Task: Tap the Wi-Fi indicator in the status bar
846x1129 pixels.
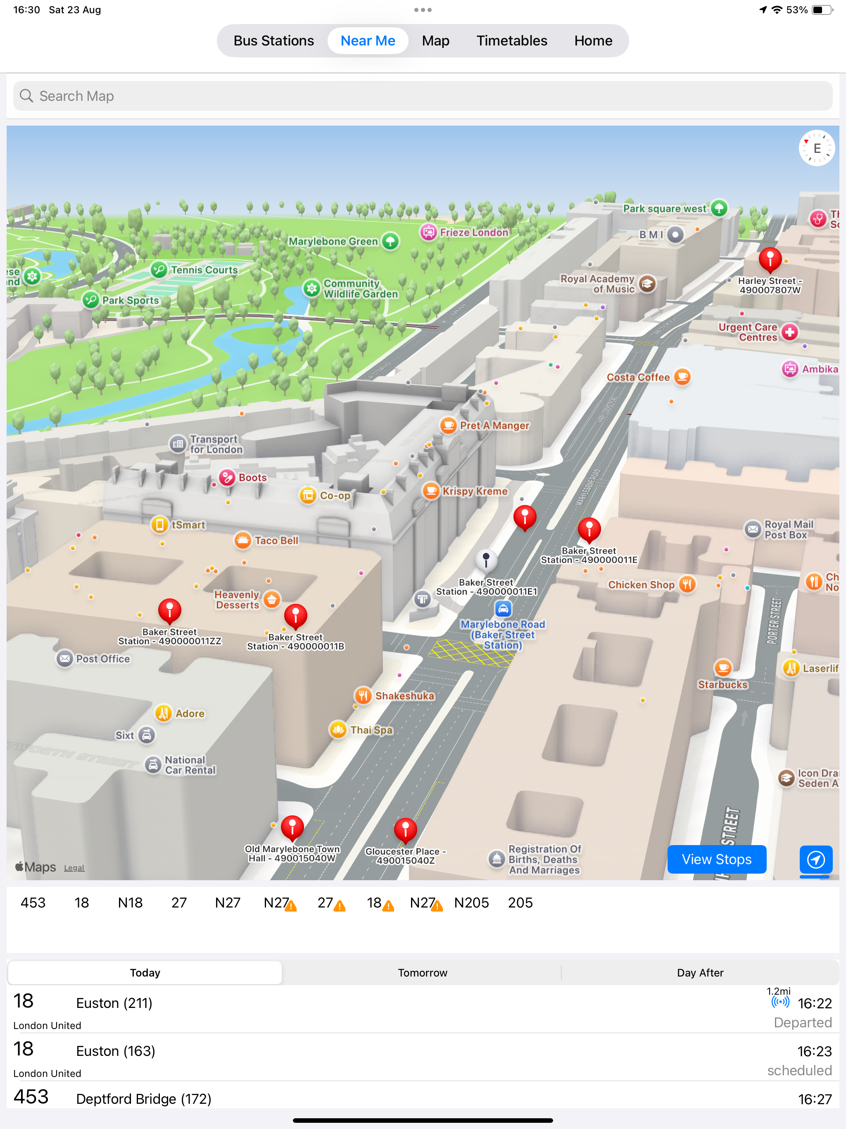Action: pyautogui.click(x=777, y=10)
